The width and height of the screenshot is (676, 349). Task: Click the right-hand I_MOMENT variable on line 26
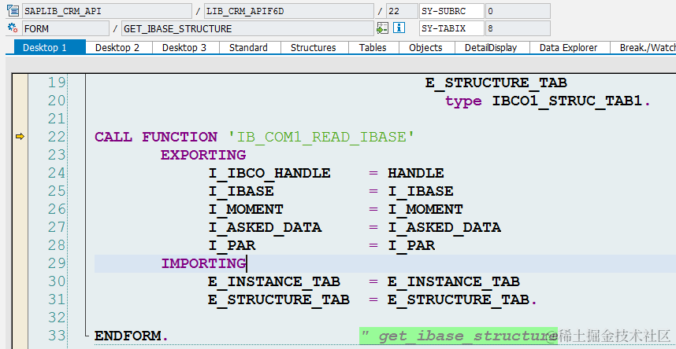(x=425, y=209)
